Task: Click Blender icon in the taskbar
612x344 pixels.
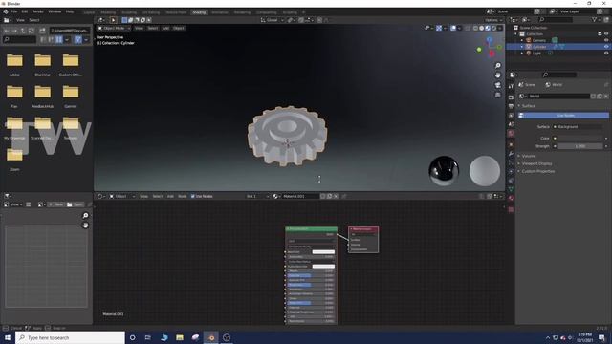Action: [211, 337]
